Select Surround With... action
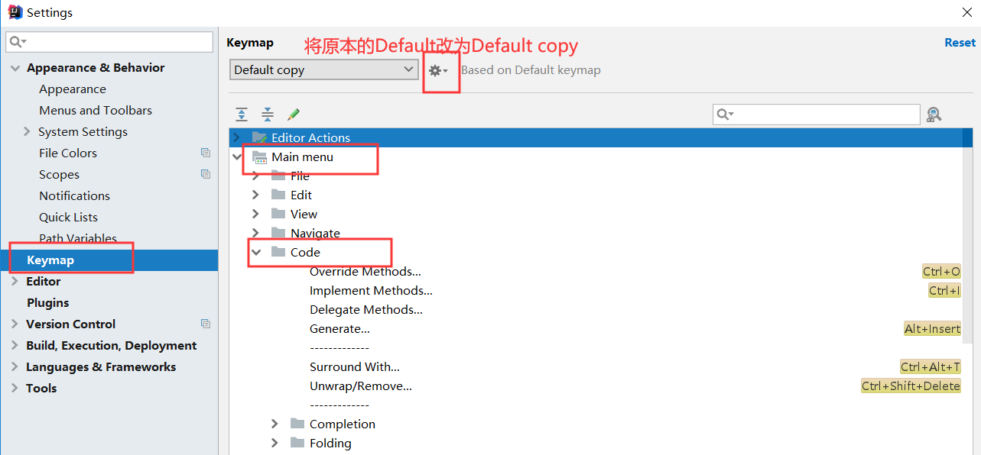The image size is (981, 455). coord(355,367)
